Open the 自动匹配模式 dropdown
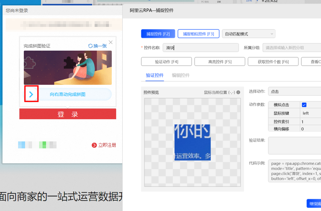This screenshot has height=211, width=321. (249, 34)
